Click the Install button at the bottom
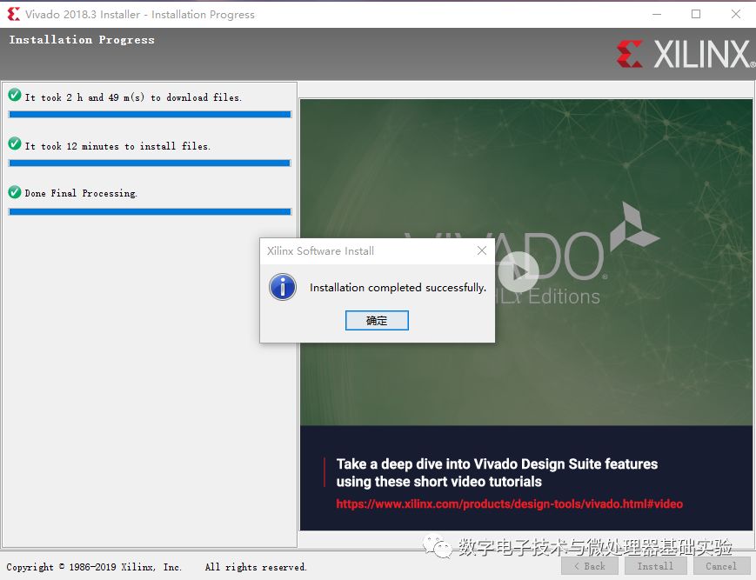This screenshot has height=580, width=756. pos(655,565)
